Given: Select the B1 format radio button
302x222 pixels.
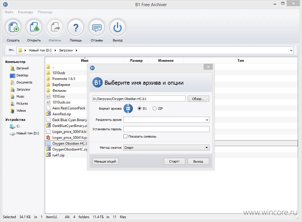Looking at the screenshot, I should pyautogui.click(x=139, y=109).
